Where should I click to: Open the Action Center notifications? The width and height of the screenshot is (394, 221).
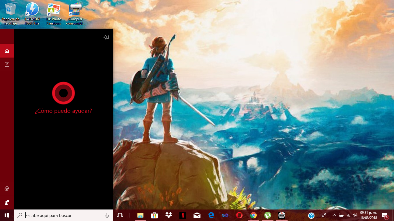coord(385,216)
